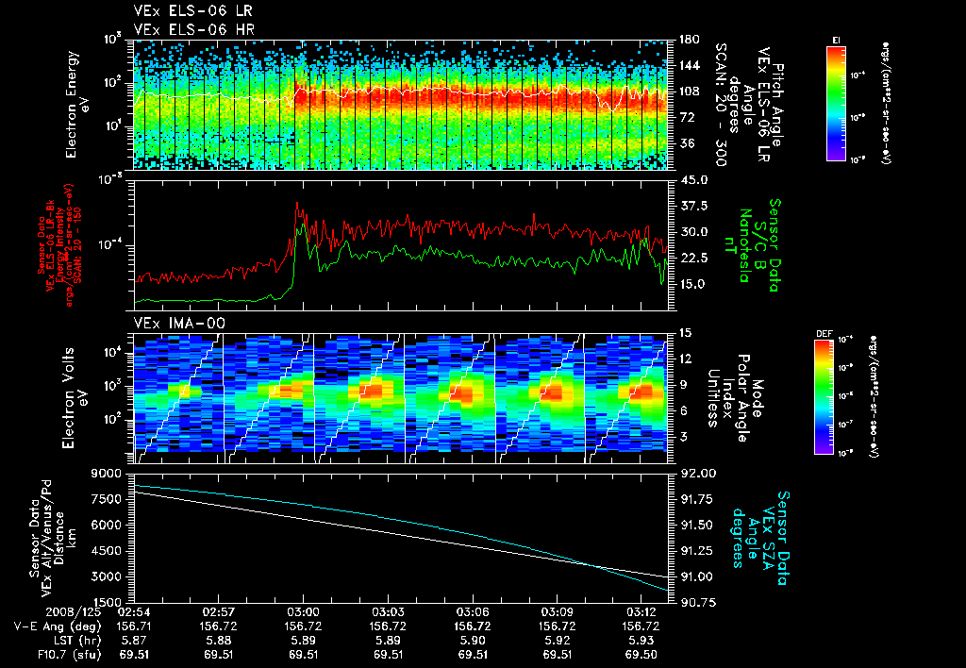Click the LST value '5.88'

click(x=219, y=641)
